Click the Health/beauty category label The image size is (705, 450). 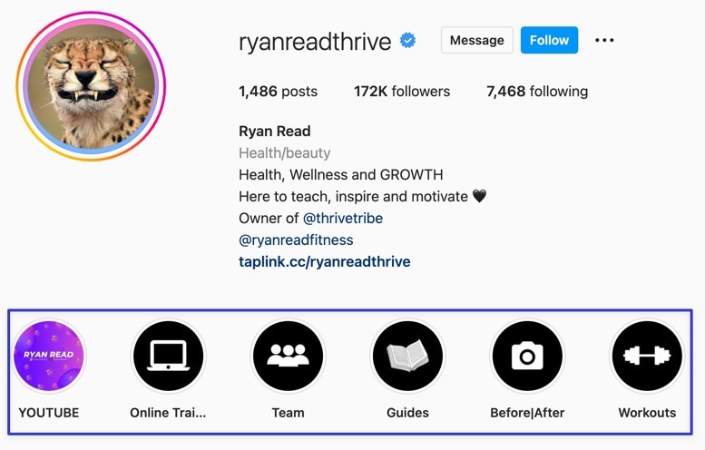coord(285,152)
